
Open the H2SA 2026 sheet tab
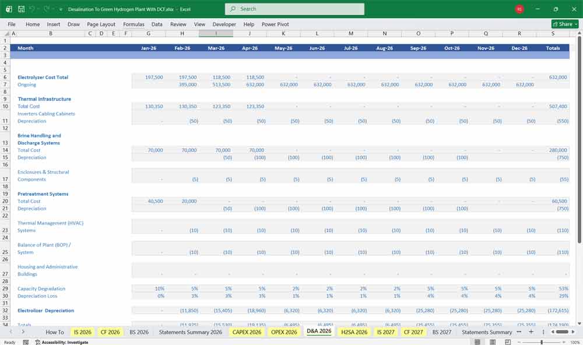point(354,332)
